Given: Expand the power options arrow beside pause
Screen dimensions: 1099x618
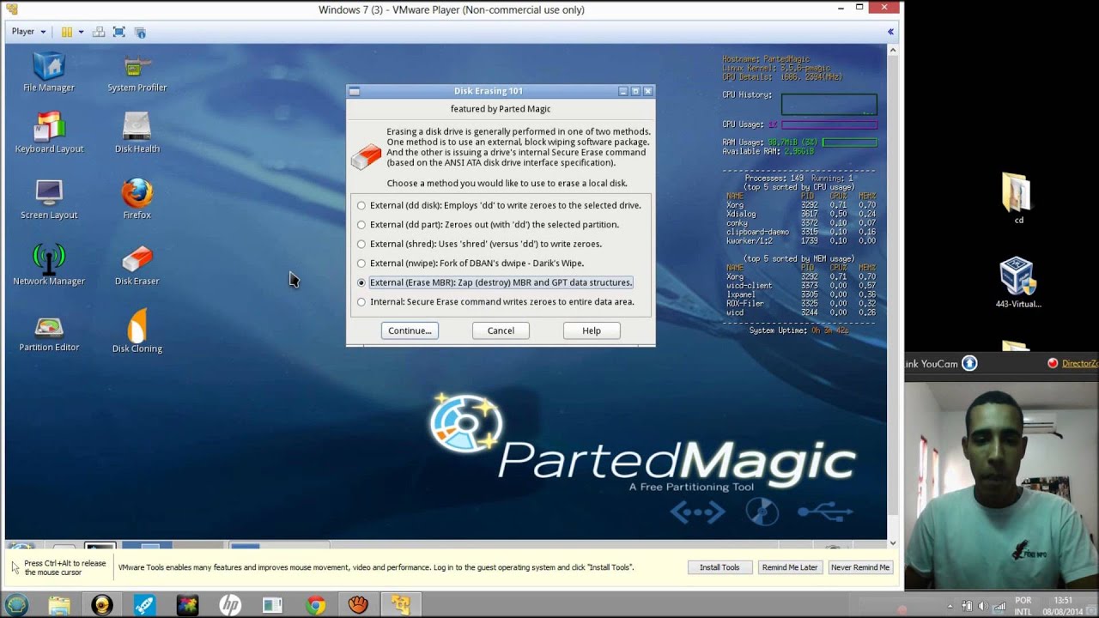Looking at the screenshot, I should [82, 32].
